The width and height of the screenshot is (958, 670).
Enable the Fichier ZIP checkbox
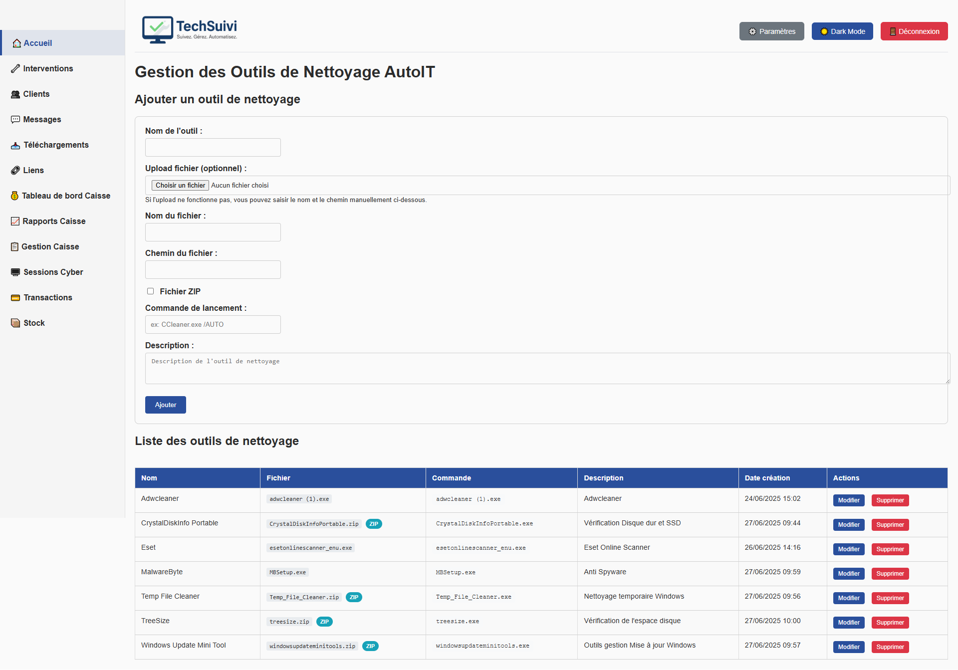click(150, 291)
